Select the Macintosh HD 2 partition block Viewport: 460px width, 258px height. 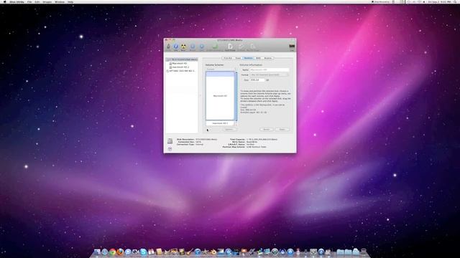click(x=220, y=123)
